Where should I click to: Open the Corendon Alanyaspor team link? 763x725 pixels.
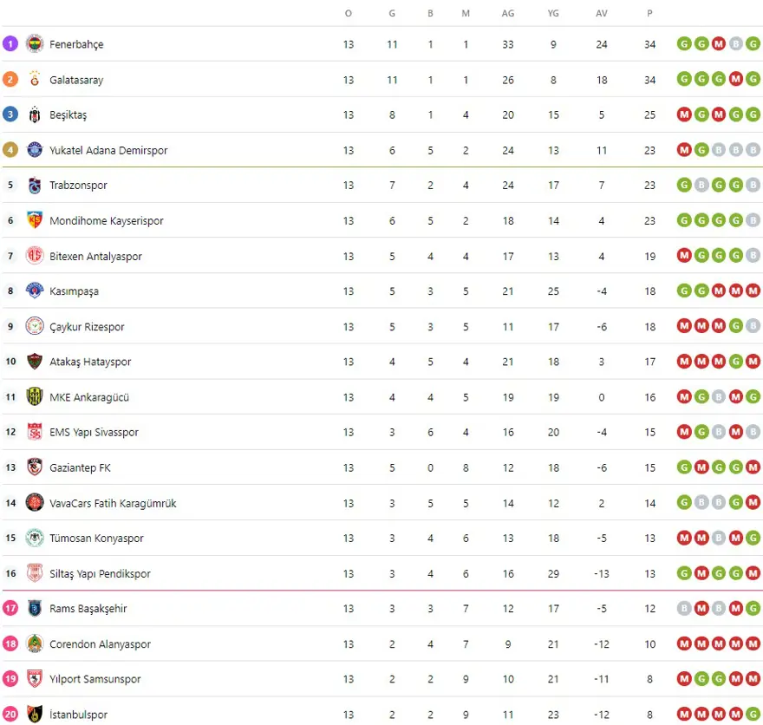point(100,644)
